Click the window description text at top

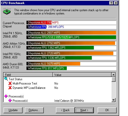point(61,12)
